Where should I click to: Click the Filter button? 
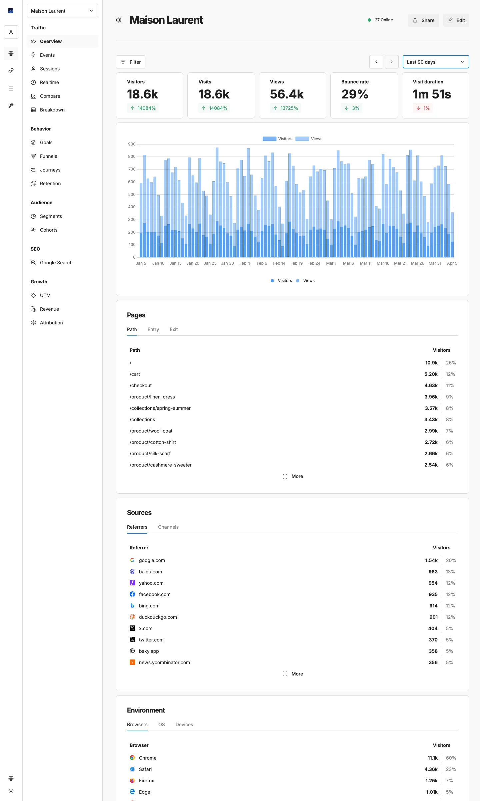(131, 62)
